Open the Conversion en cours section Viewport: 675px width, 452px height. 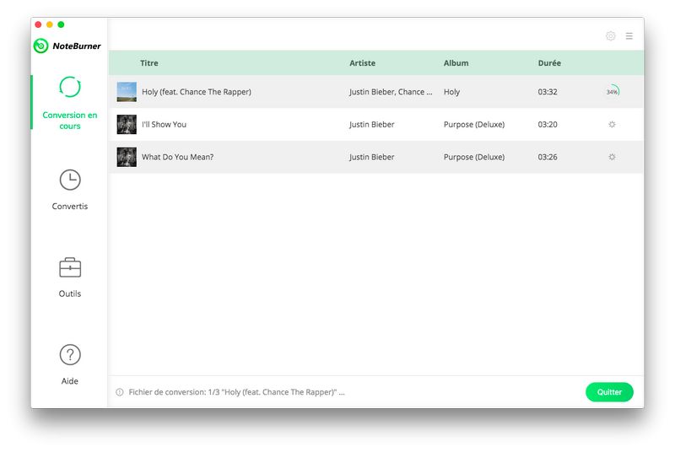[x=70, y=103]
